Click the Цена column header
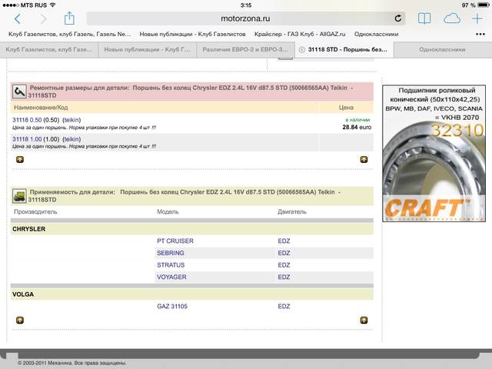The width and height of the screenshot is (492, 369). click(346, 108)
